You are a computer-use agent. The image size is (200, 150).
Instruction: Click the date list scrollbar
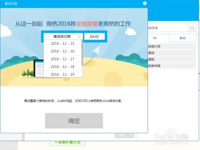(x=82, y=53)
